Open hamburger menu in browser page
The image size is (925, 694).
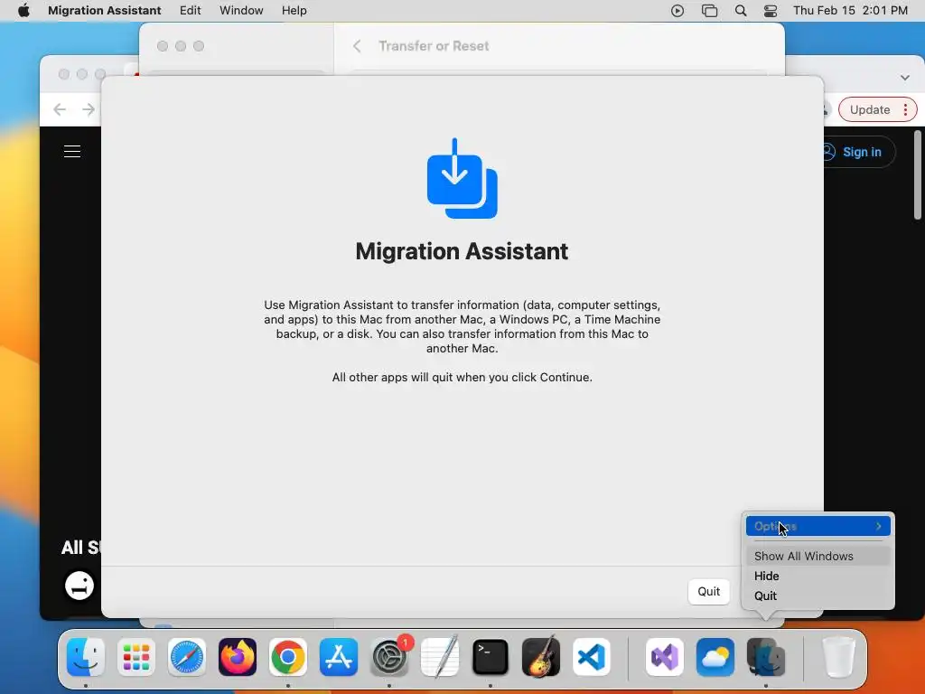(x=72, y=152)
